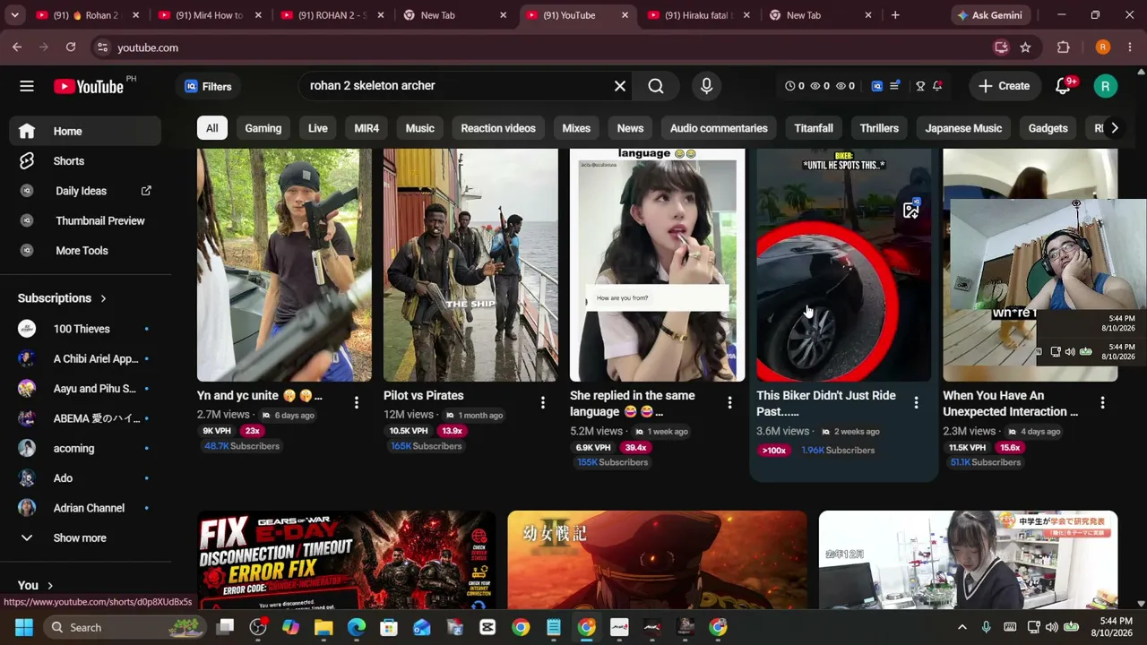1147x645 pixels.
Task: Click the YouTube logo
Action: click(88, 86)
